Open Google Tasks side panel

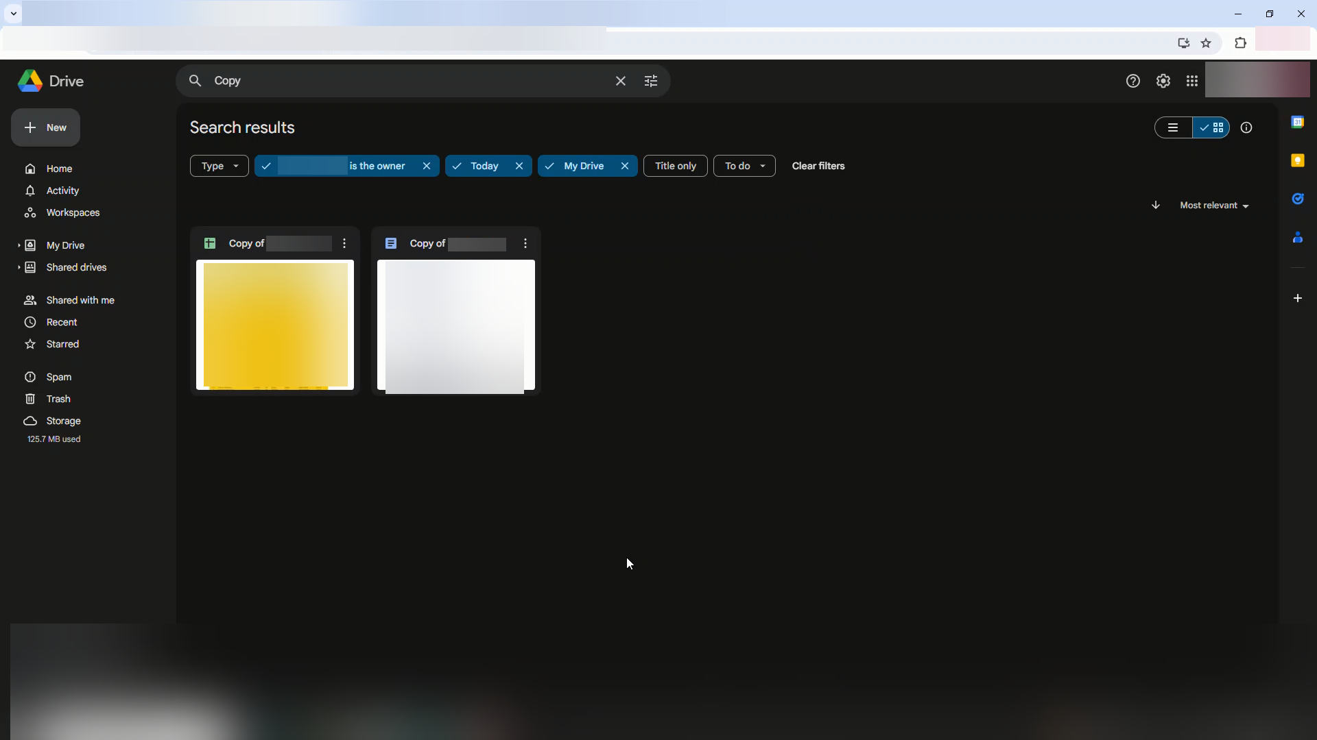(x=1297, y=199)
